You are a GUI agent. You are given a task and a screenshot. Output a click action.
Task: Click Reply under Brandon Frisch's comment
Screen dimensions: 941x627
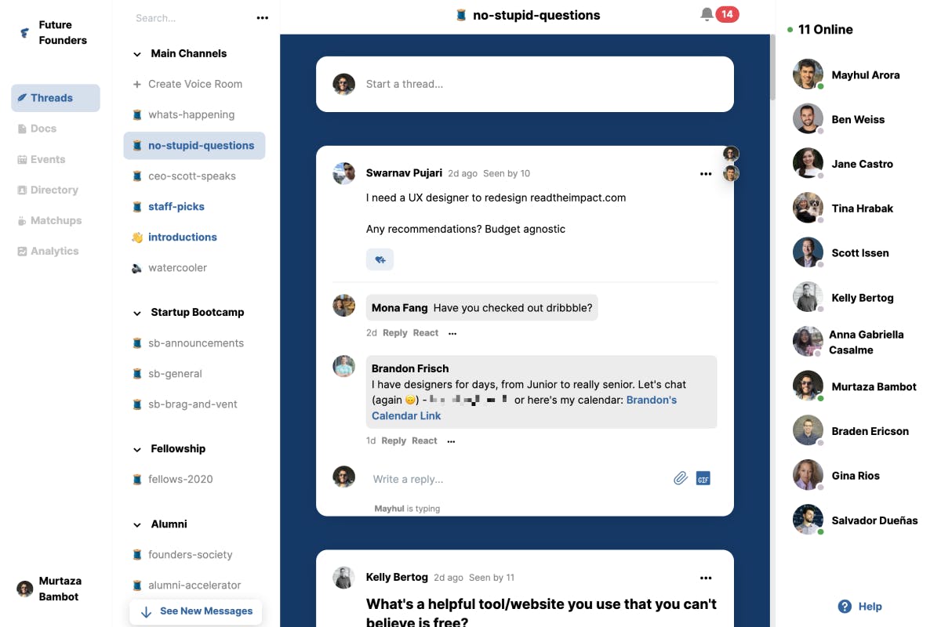coord(394,440)
